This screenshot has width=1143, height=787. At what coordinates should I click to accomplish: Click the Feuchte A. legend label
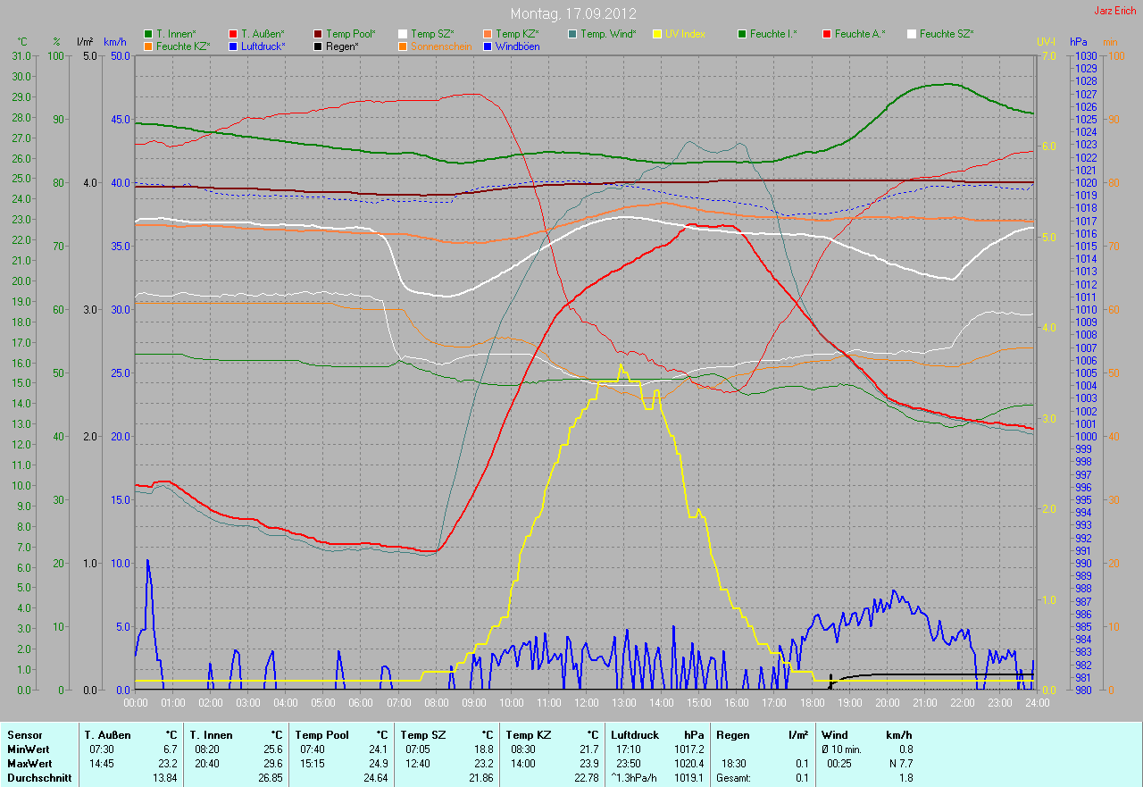pyautogui.click(x=860, y=34)
